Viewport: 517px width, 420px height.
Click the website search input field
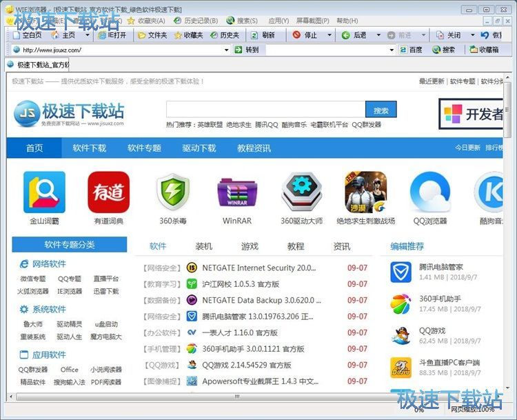[x=266, y=109]
